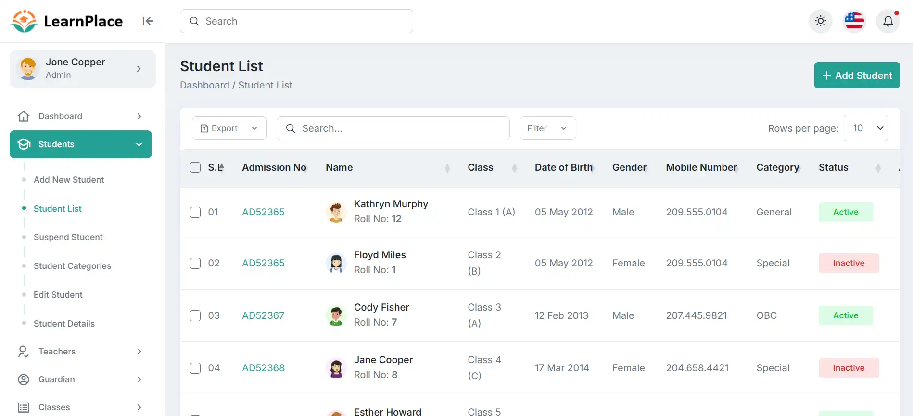Click the Gender column header
Viewport: 913px width, 416px height.
click(629, 167)
